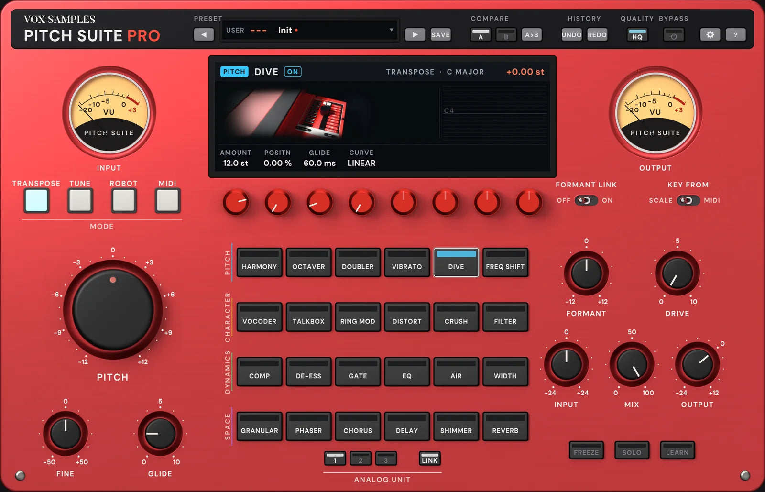This screenshot has height=492, width=765.
Task: Undo the last change
Action: coord(572,35)
